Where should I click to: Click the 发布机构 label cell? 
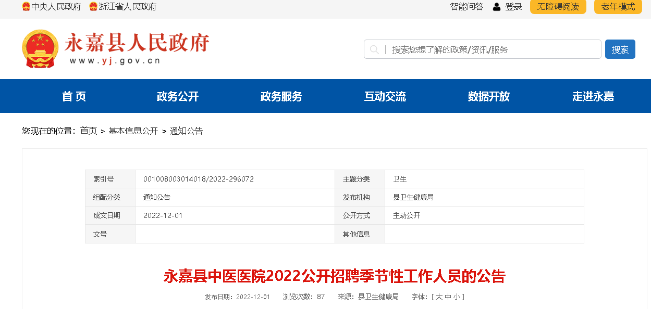[x=360, y=197]
